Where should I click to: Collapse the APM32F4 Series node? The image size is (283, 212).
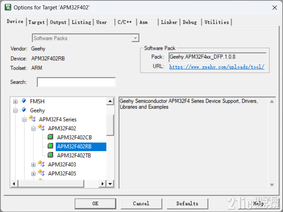point(25,120)
